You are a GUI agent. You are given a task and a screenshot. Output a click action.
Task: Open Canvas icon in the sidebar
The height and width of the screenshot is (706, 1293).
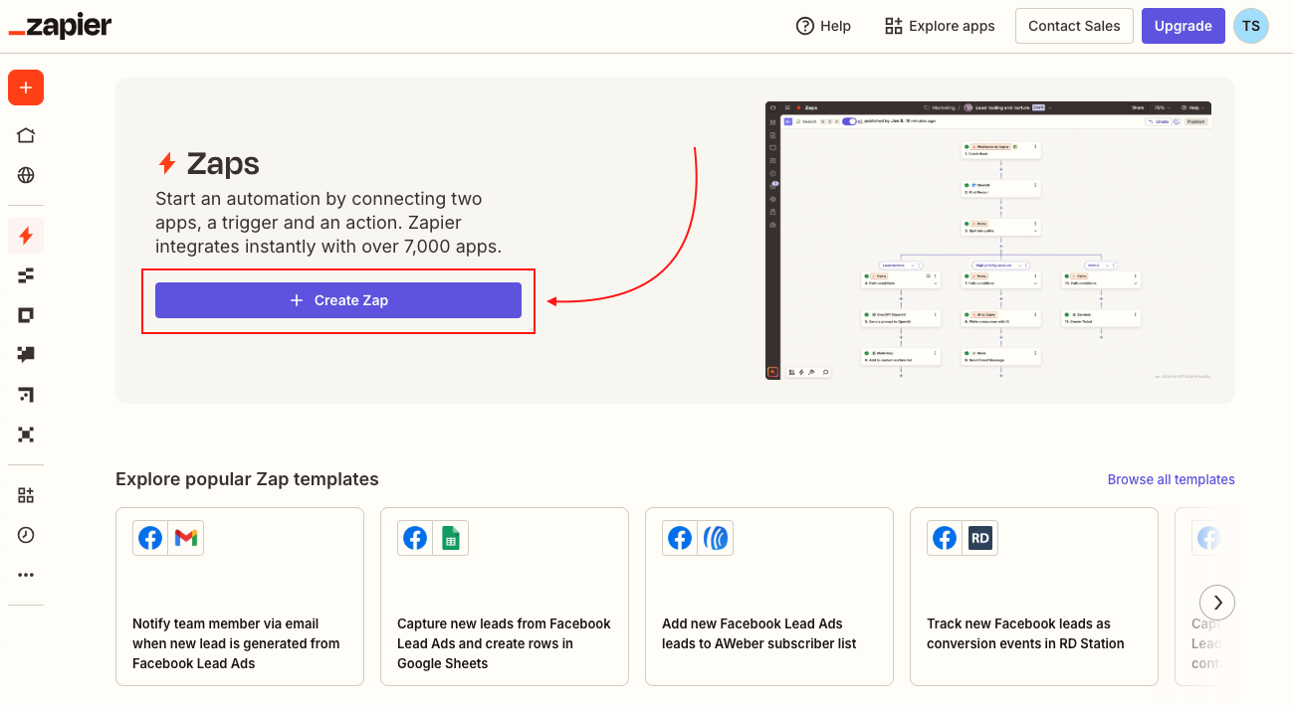(26, 395)
